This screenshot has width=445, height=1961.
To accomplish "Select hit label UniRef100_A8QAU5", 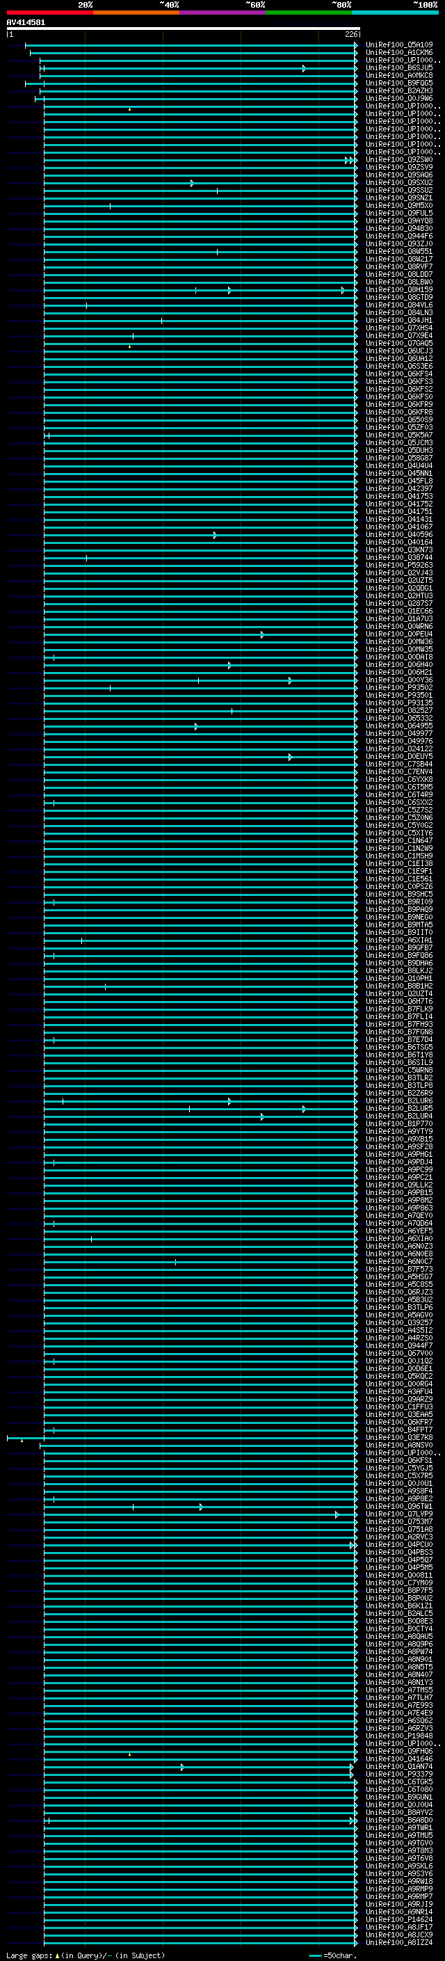I will pos(399,1637).
